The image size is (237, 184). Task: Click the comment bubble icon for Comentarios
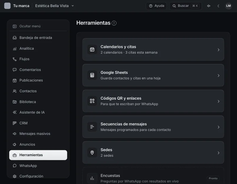(15, 70)
